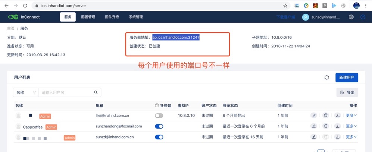Open the 名称 filter dropdown
Image resolution: width=372 pixels, height=152 pixels.
pos(26,92)
